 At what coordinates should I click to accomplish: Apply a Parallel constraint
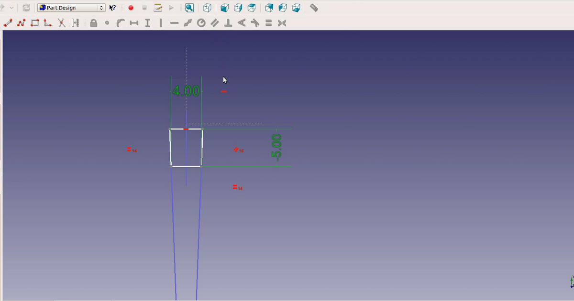[x=214, y=22]
